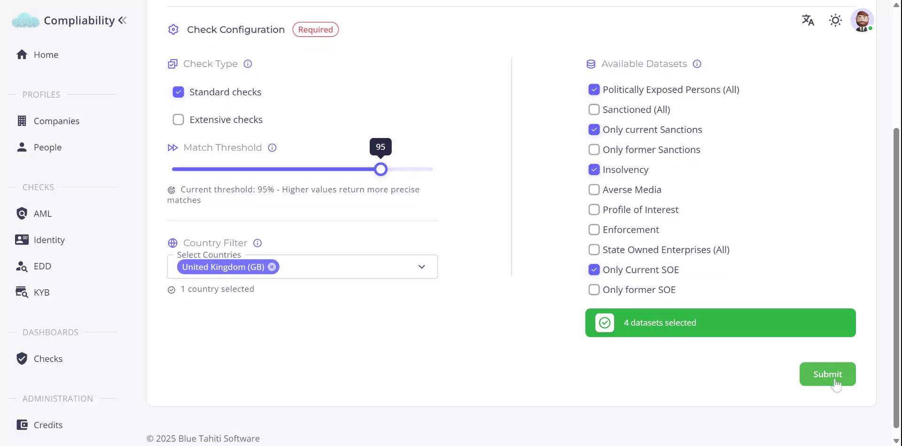Click the page scroll down arrow
Viewport: 902px width, 446px height.
click(x=896, y=441)
